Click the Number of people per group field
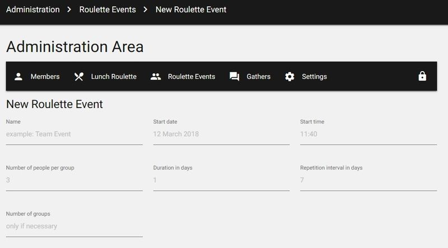448x248 pixels. [74, 180]
